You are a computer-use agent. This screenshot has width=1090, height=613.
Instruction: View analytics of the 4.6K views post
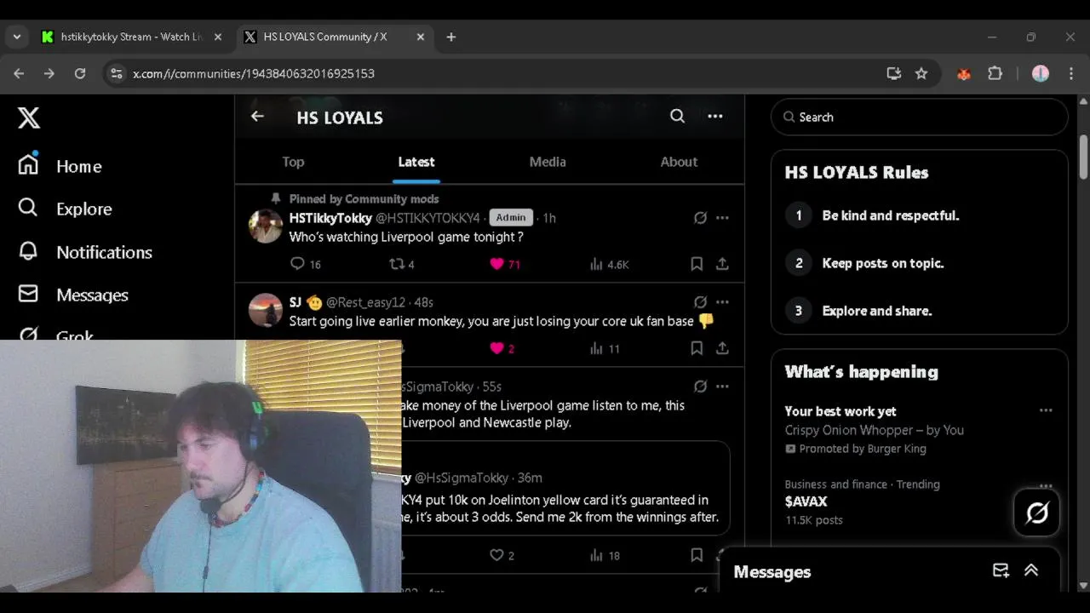coord(609,264)
